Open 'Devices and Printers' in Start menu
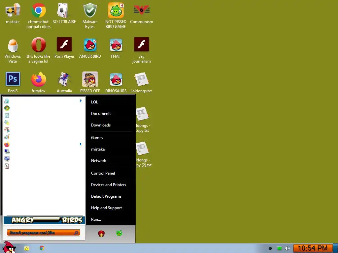Image resolution: width=338 pixels, height=253 pixels. tap(108, 185)
